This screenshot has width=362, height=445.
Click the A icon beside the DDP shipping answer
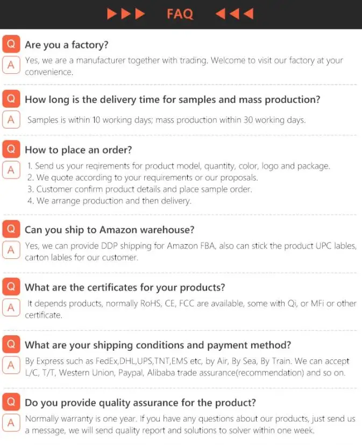[11, 250]
